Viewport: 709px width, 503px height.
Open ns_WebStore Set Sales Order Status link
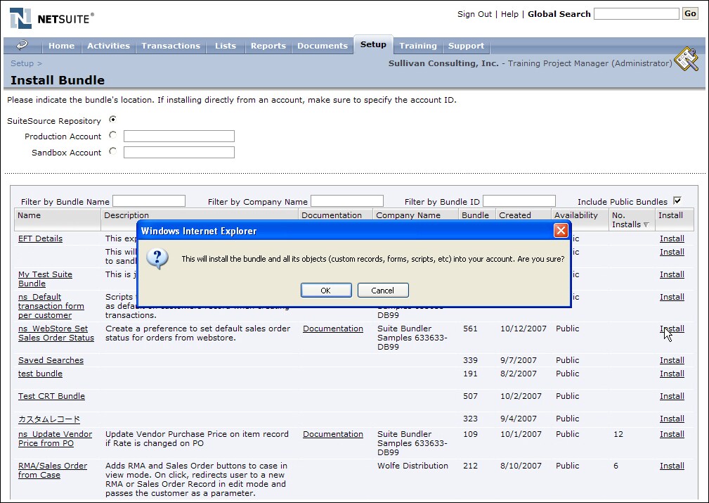pos(56,333)
